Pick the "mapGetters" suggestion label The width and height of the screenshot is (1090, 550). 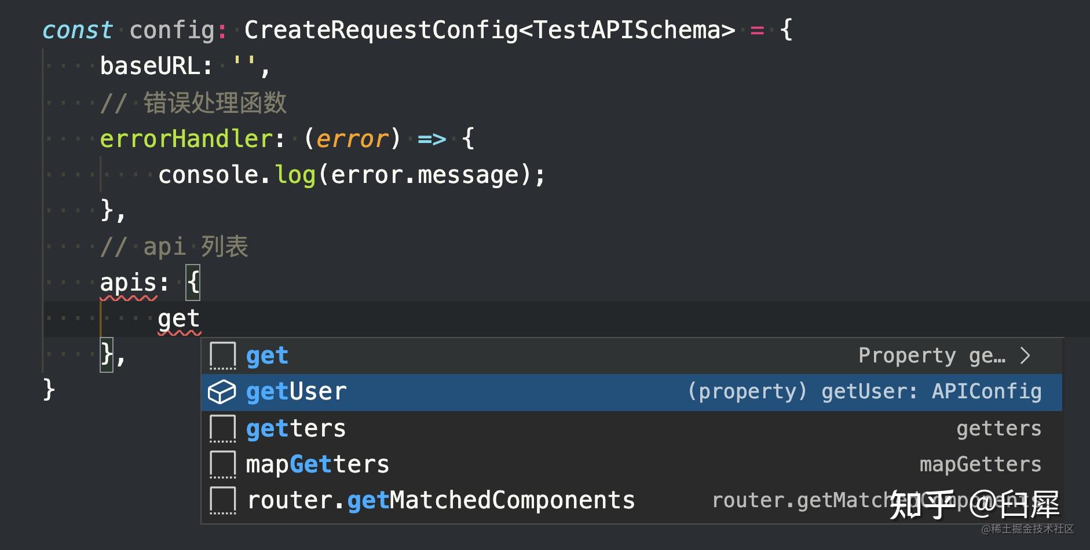pos(317,464)
